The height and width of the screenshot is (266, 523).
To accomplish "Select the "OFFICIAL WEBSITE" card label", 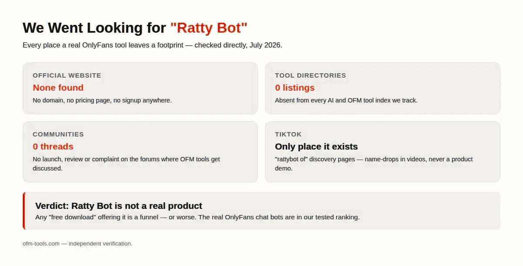I will click(67, 75).
